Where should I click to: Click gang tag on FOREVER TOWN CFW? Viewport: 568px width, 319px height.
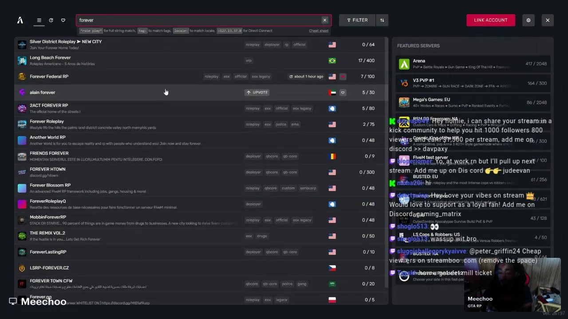pos(302,284)
